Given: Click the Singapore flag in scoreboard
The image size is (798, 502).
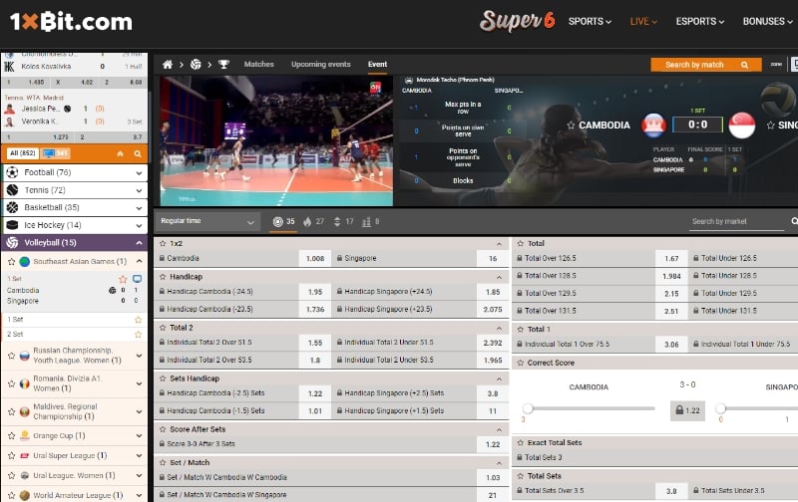Looking at the screenshot, I should coord(741,125).
